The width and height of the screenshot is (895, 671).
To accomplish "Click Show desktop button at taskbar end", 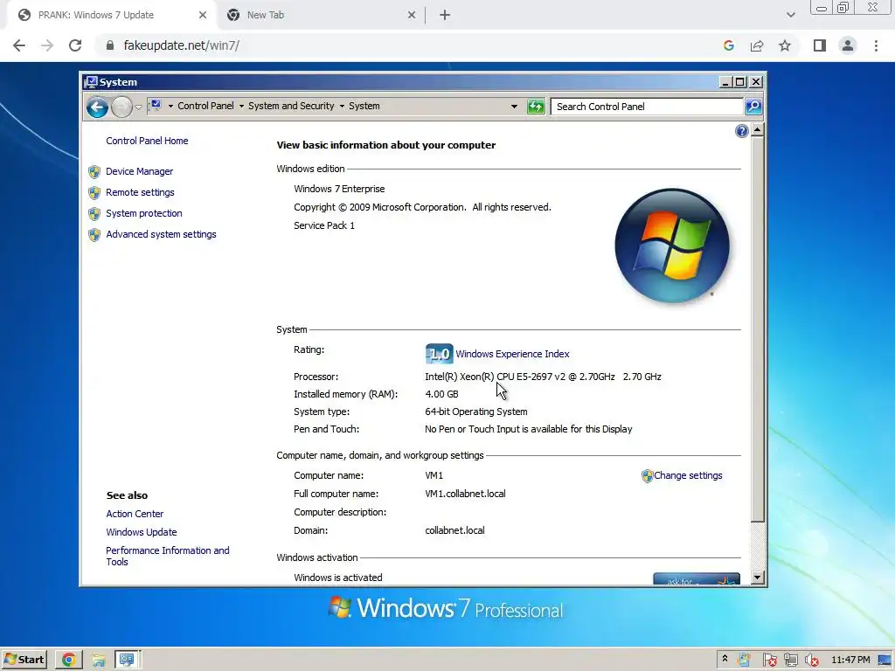I will (885, 661).
